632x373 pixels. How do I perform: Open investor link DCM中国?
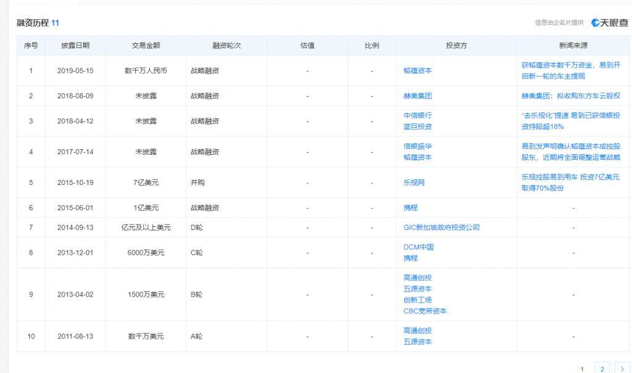[418, 247]
